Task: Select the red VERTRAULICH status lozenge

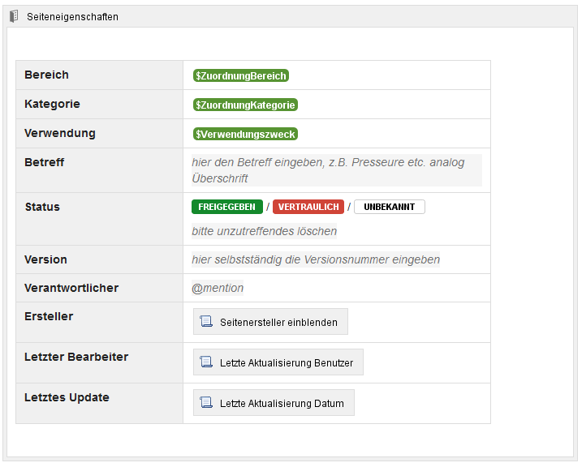Action: point(308,207)
